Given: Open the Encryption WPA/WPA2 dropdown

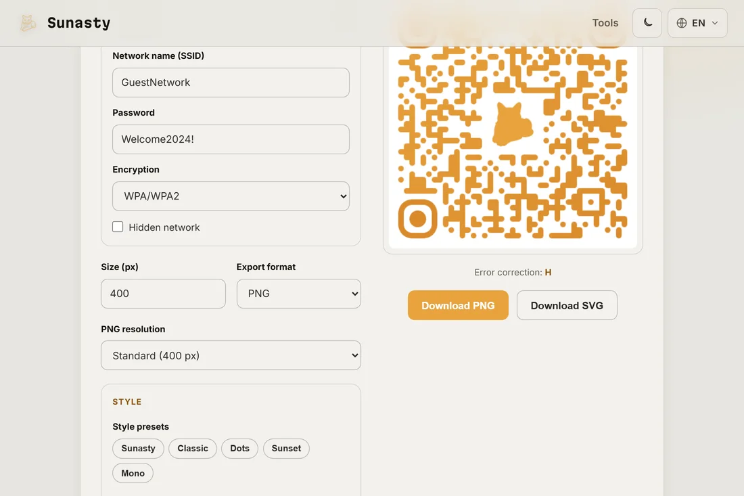Looking at the screenshot, I should [231, 196].
